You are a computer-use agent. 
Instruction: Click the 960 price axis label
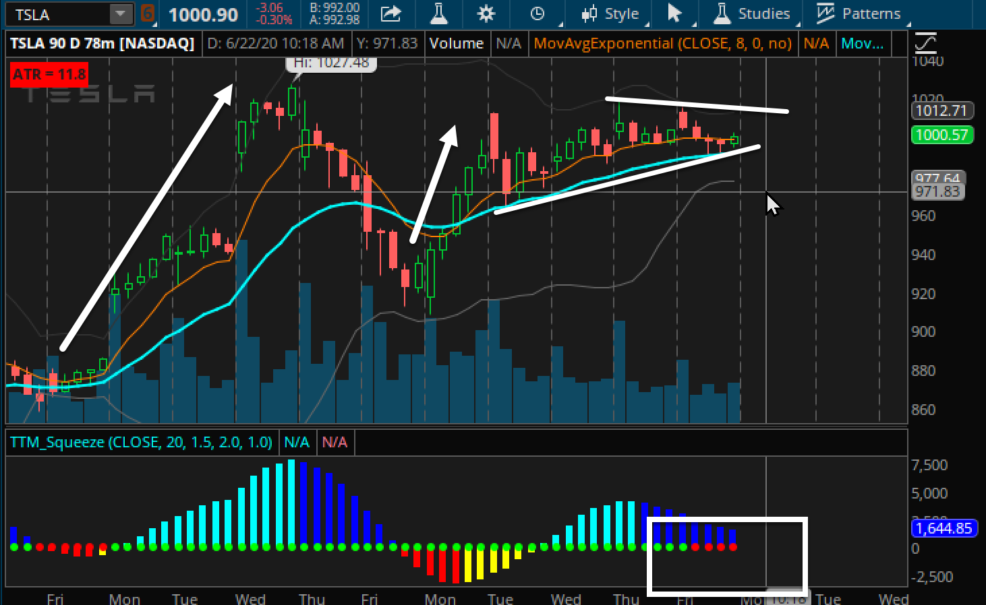click(923, 216)
